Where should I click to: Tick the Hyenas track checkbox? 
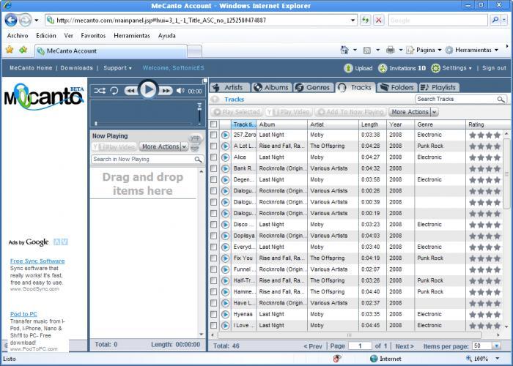pos(214,314)
